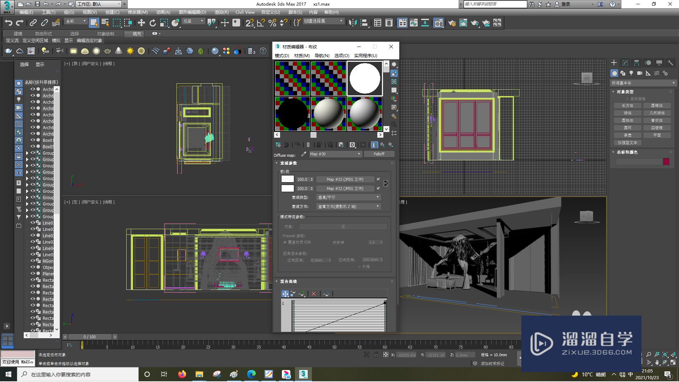Viewport: 679px width, 382px height.
Task: Click the Reset Map trash icon
Action: point(308,145)
